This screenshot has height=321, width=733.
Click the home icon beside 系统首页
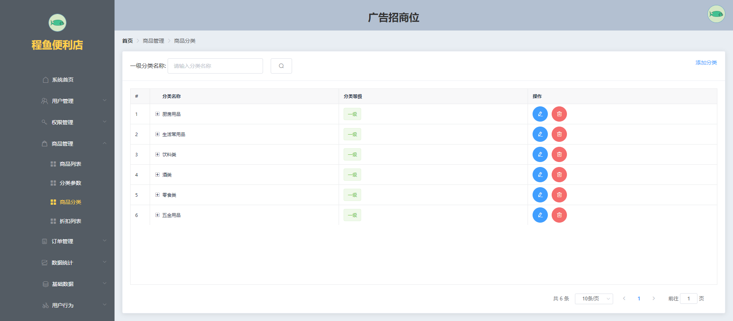(x=45, y=80)
